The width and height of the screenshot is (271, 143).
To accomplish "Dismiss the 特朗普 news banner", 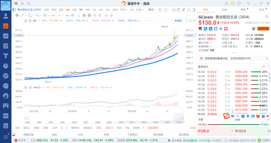I will tap(267, 58).
